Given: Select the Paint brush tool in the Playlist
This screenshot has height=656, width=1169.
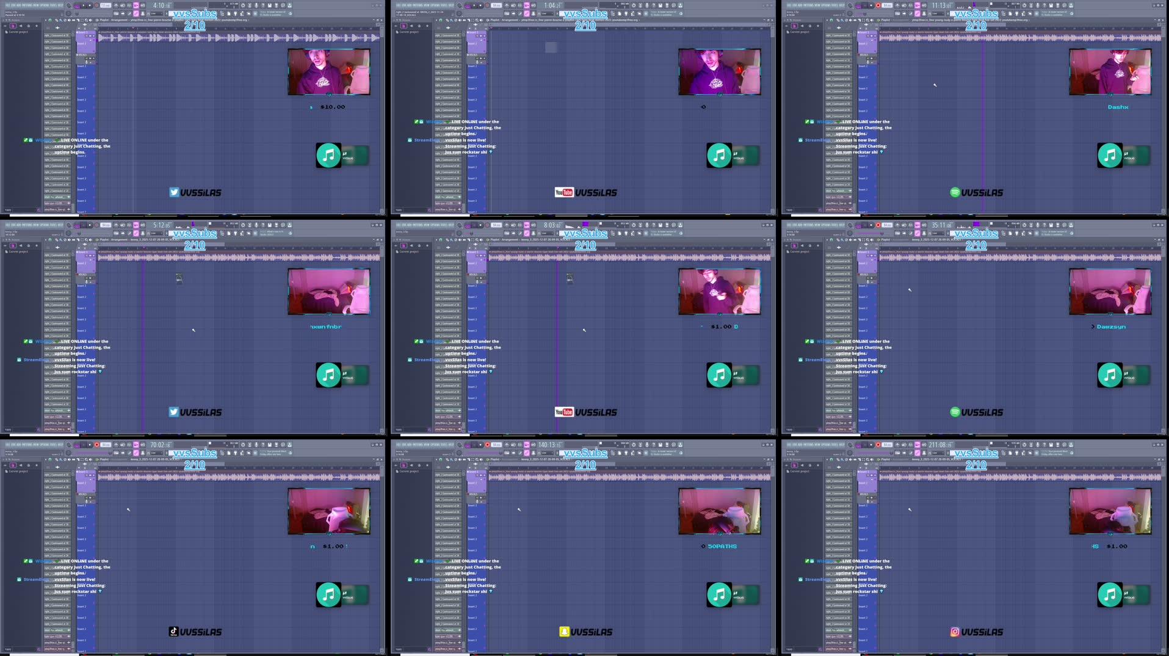Looking at the screenshot, I should 61,20.
